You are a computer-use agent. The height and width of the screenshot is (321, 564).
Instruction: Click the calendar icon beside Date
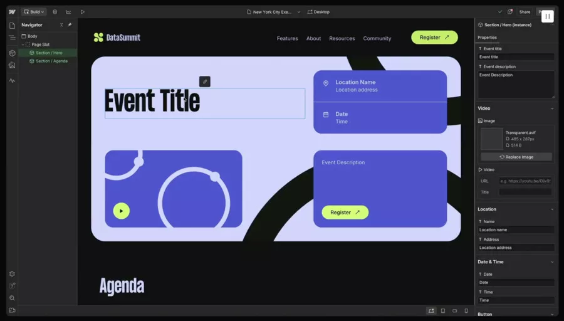click(326, 115)
